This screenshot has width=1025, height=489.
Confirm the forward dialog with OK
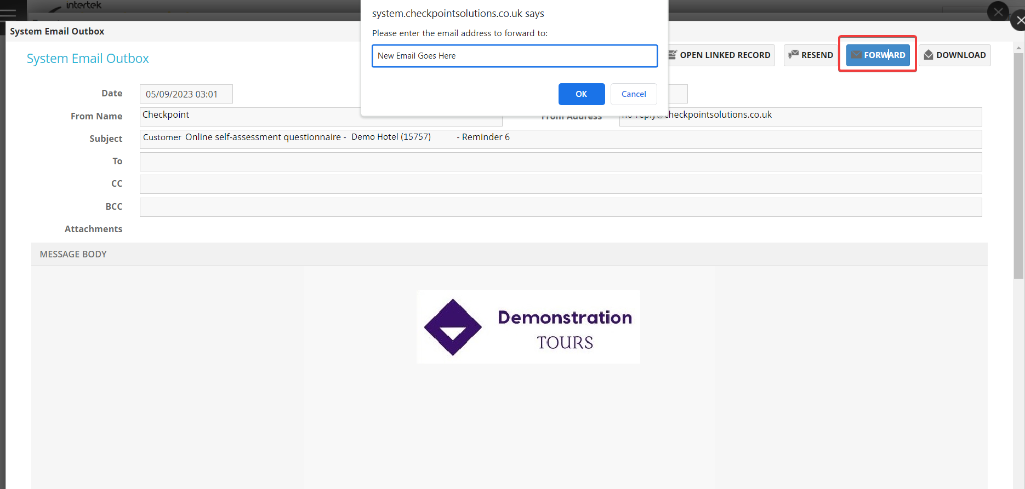tap(581, 94)
